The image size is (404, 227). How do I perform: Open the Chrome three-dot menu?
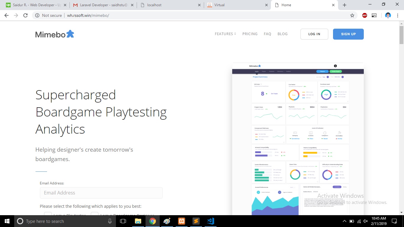click(x=398, y=15)
